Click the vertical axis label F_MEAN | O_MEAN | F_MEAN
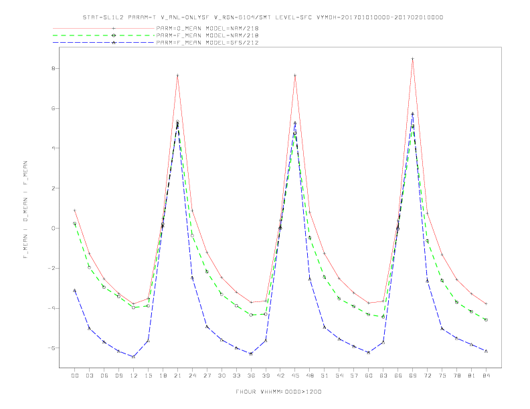Image resolution: width=530 pixels, height=409 pixels. [25, 210]
